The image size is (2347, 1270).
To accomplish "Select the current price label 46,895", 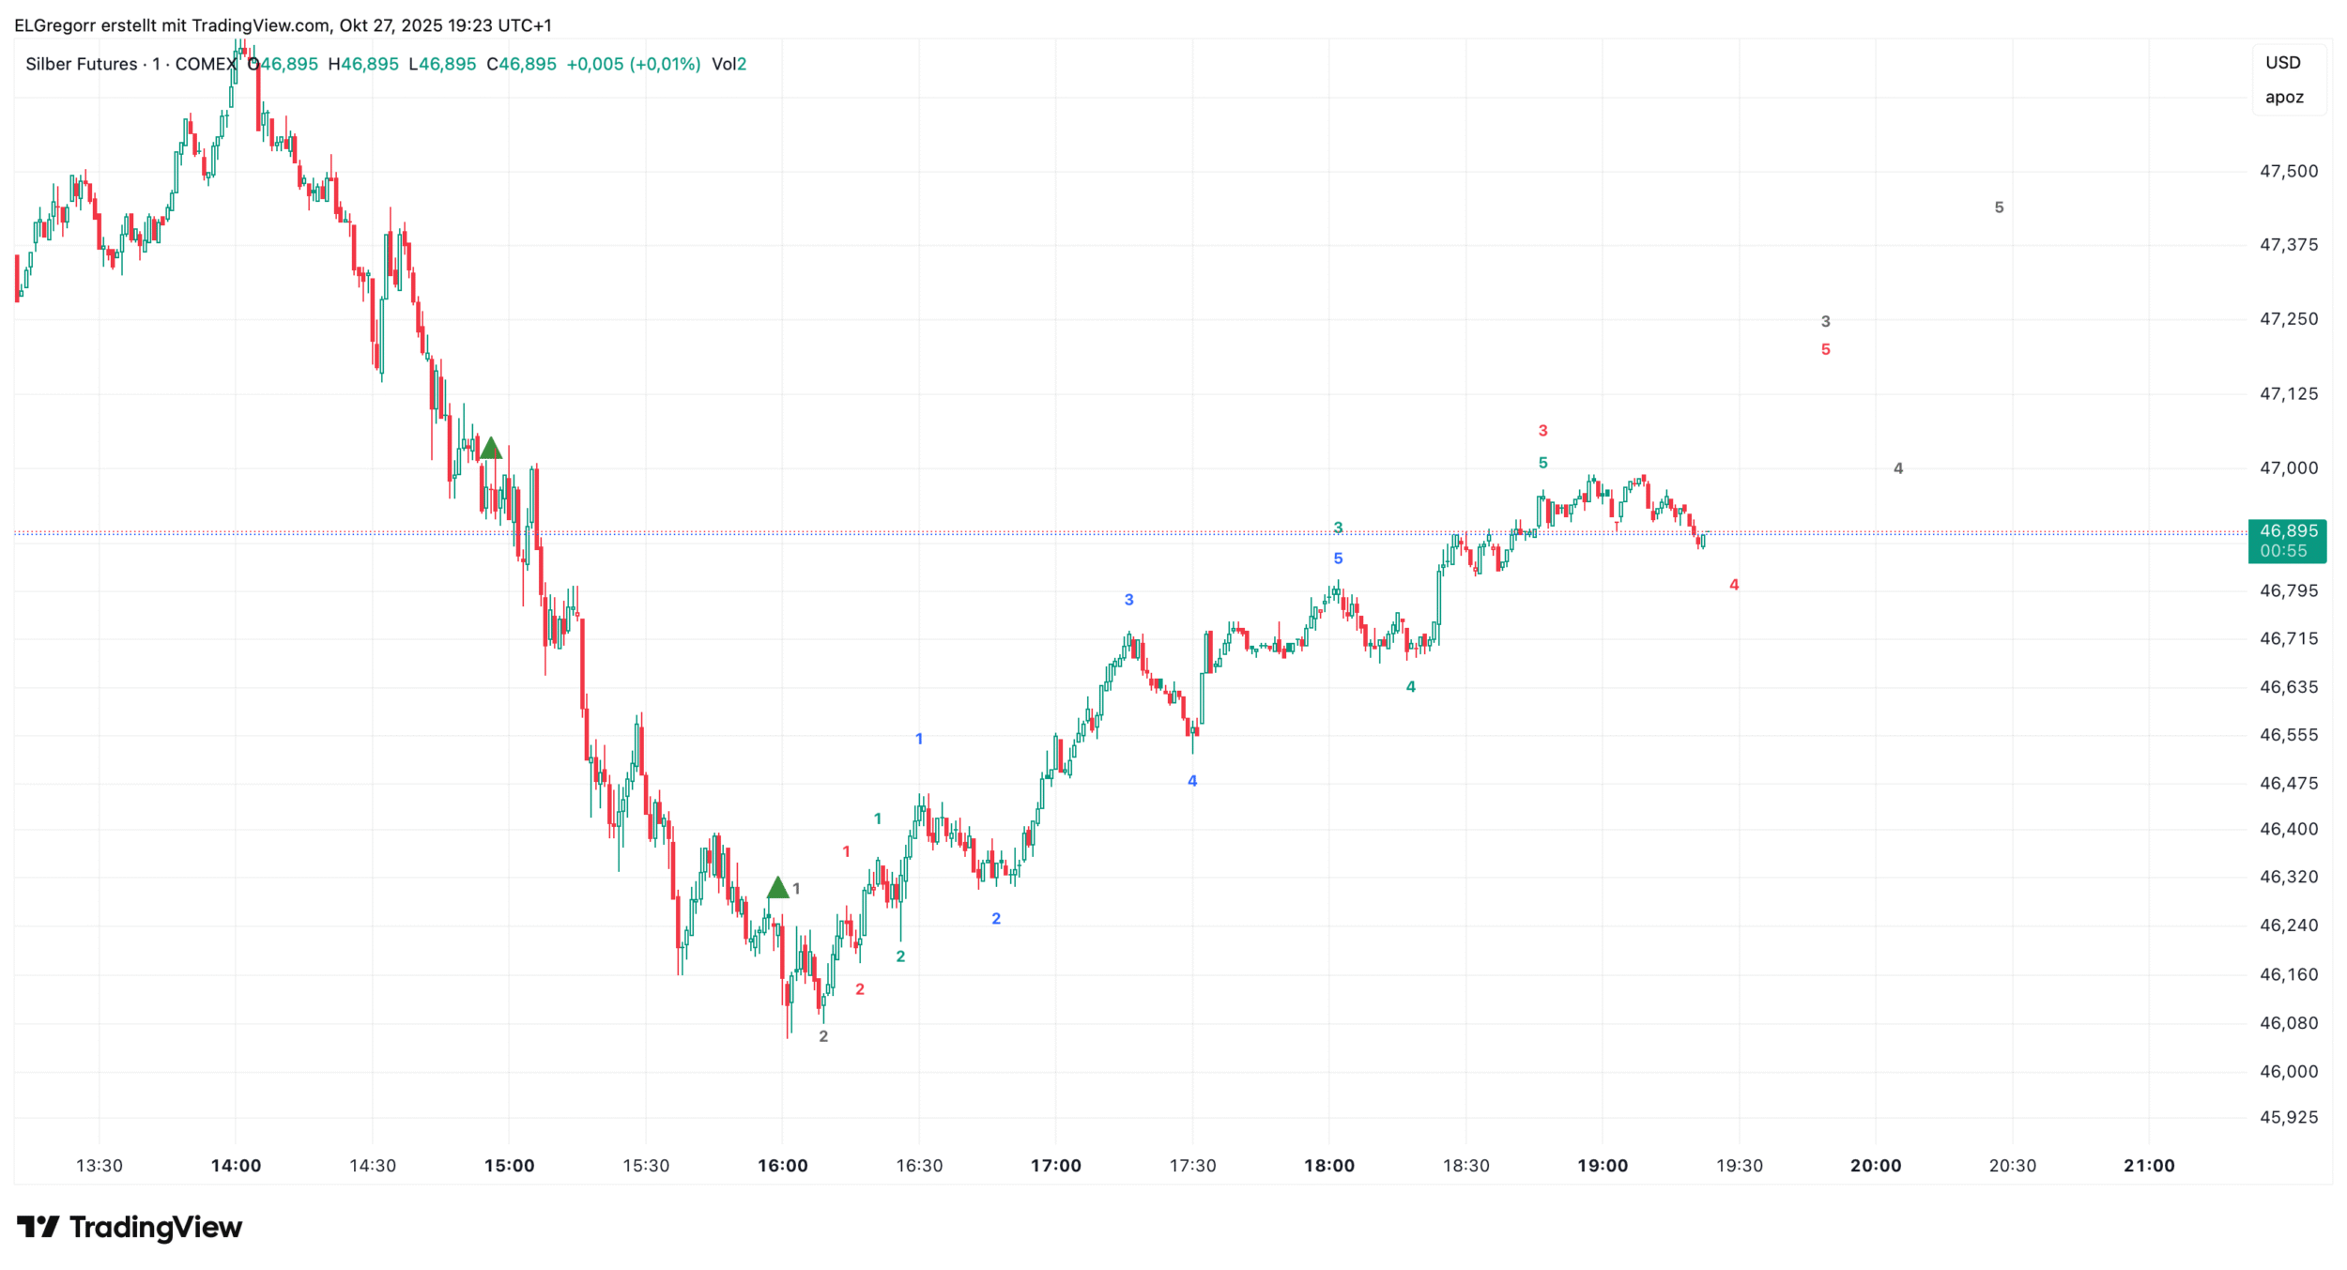I will [2288, 531].
